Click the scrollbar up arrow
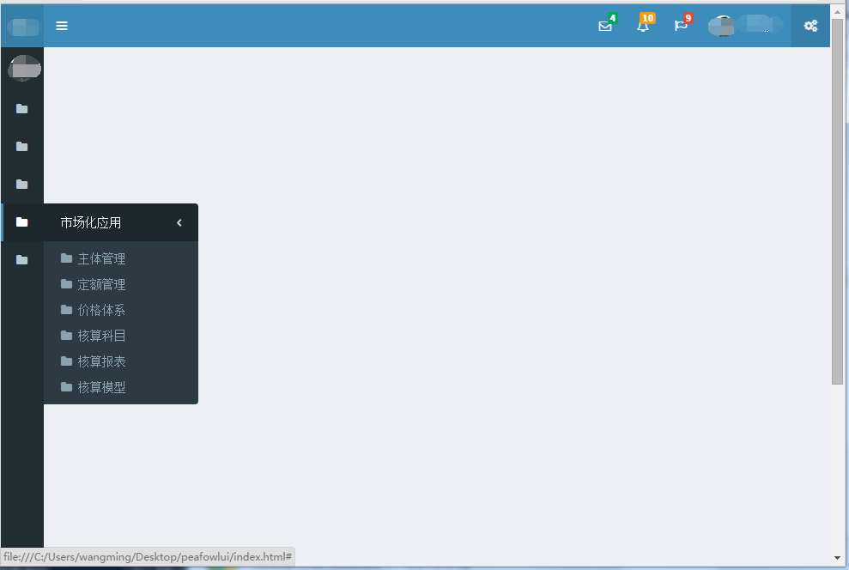This screenshot has height=570, width=849. 837,11
